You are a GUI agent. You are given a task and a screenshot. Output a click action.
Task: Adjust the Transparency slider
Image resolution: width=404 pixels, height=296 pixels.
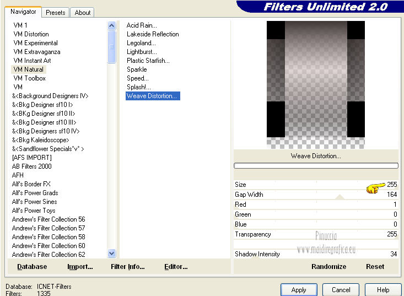[x=316, y=234]
